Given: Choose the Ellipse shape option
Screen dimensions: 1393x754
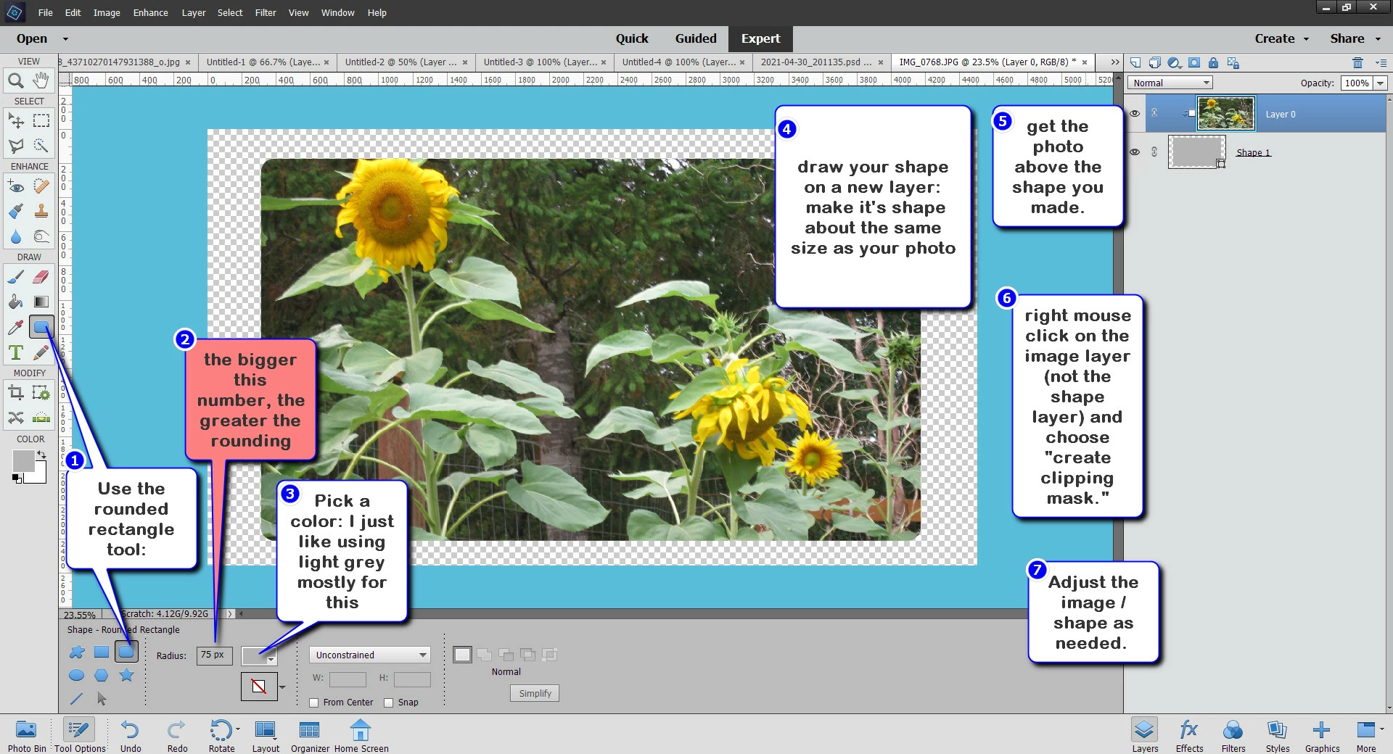Looking at the screenshot, I should [x=76, y=676].
